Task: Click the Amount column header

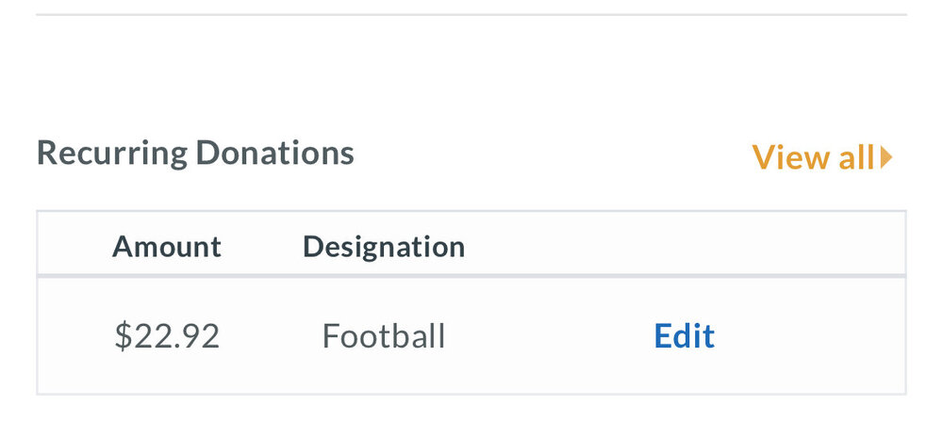Action: click(x=167, y=247)
